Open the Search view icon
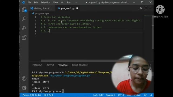173x97 pixels. click(24, 19)
